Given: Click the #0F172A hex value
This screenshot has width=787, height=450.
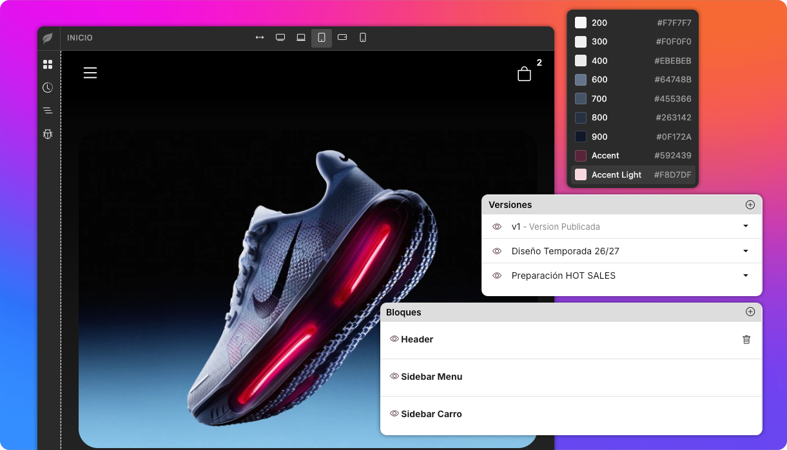Looking at the screenshot, I should [x=674, y=136].
